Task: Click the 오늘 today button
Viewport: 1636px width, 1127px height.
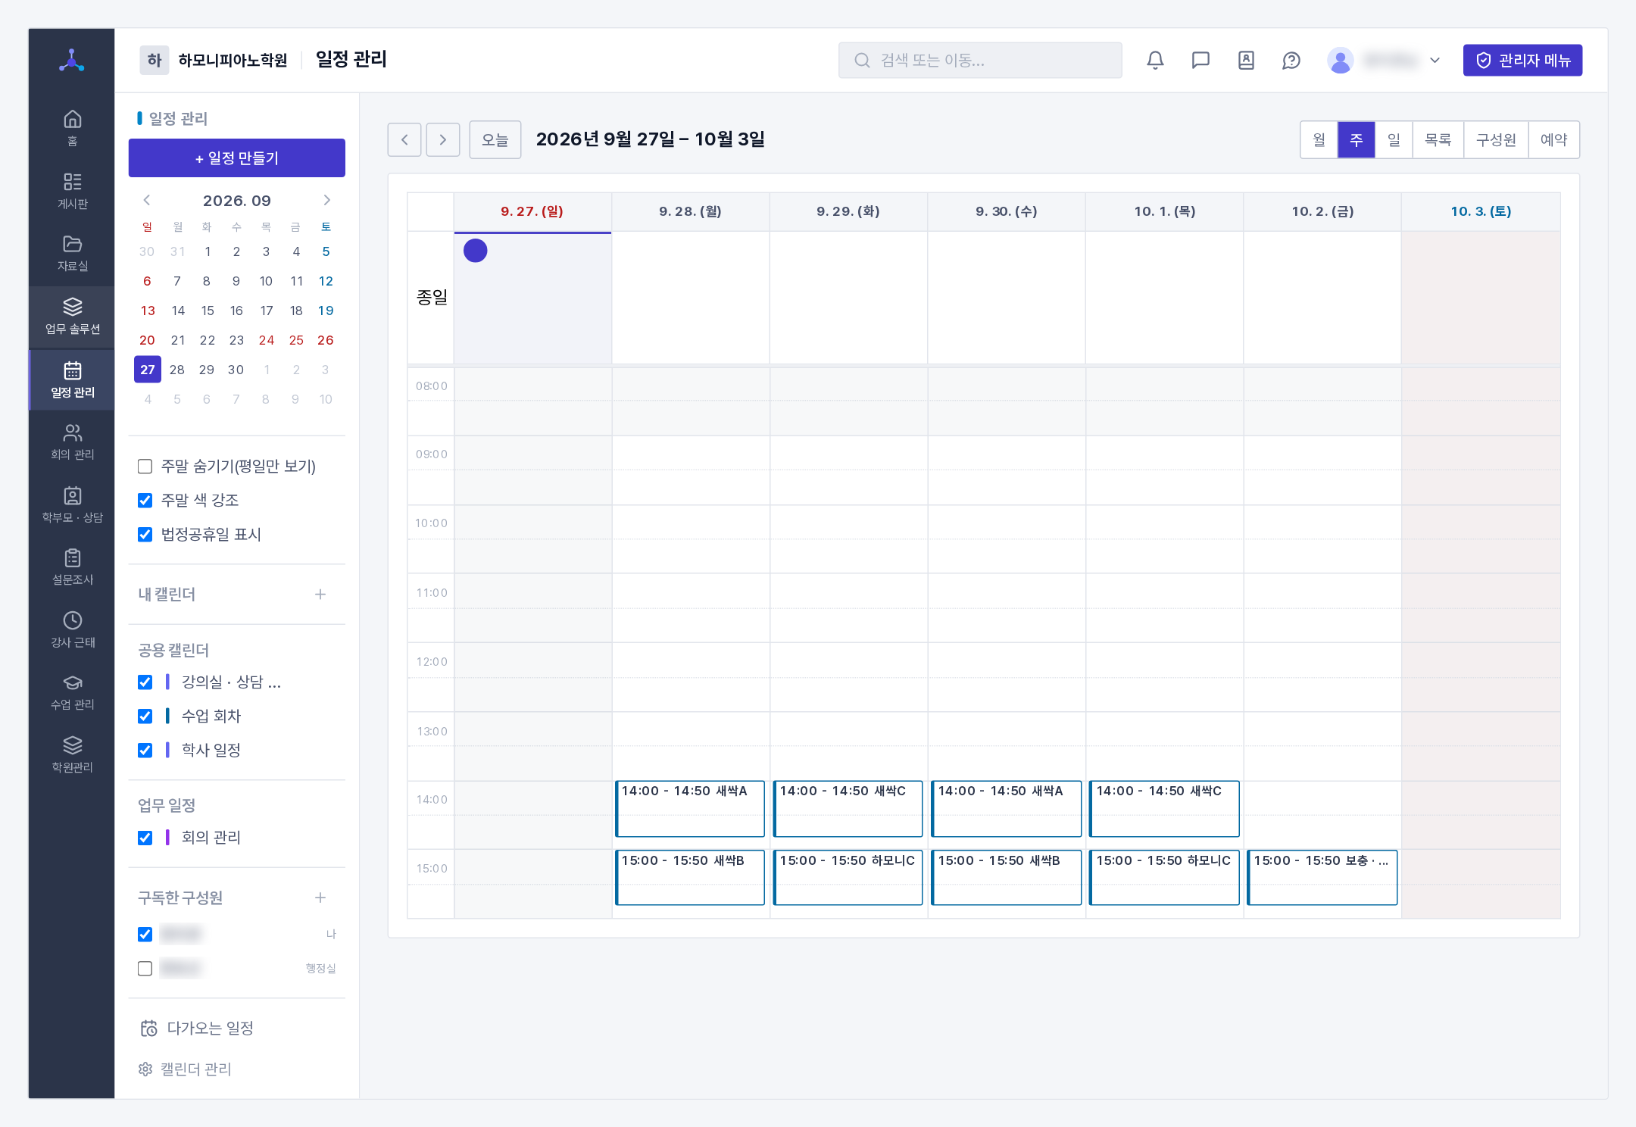Action: click(495, 139)
